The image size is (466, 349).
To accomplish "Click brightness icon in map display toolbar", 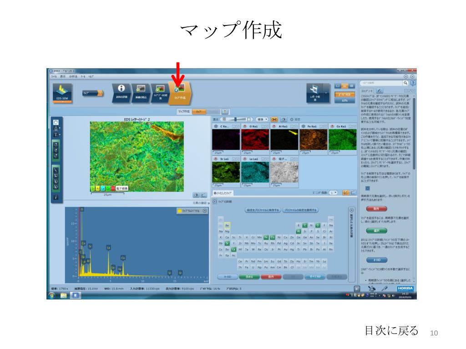I will tap(284, 120).
